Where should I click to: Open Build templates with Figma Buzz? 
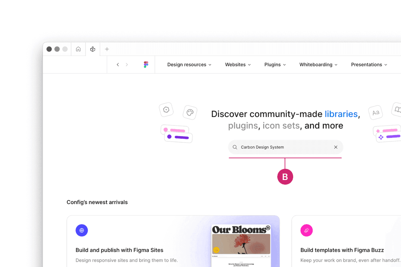(x=342, y=250)
